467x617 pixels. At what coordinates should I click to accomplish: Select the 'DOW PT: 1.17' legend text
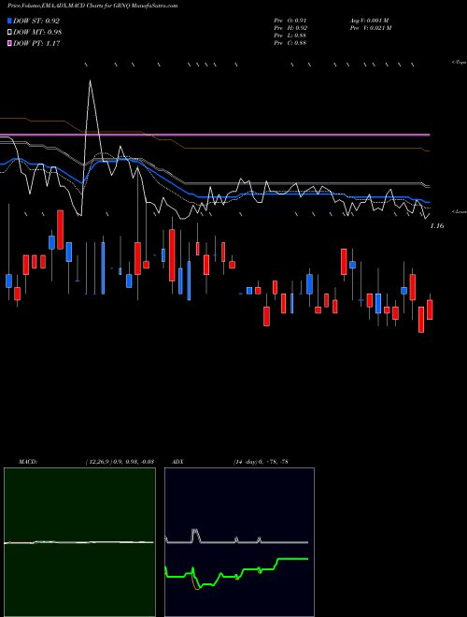point(36,44)
